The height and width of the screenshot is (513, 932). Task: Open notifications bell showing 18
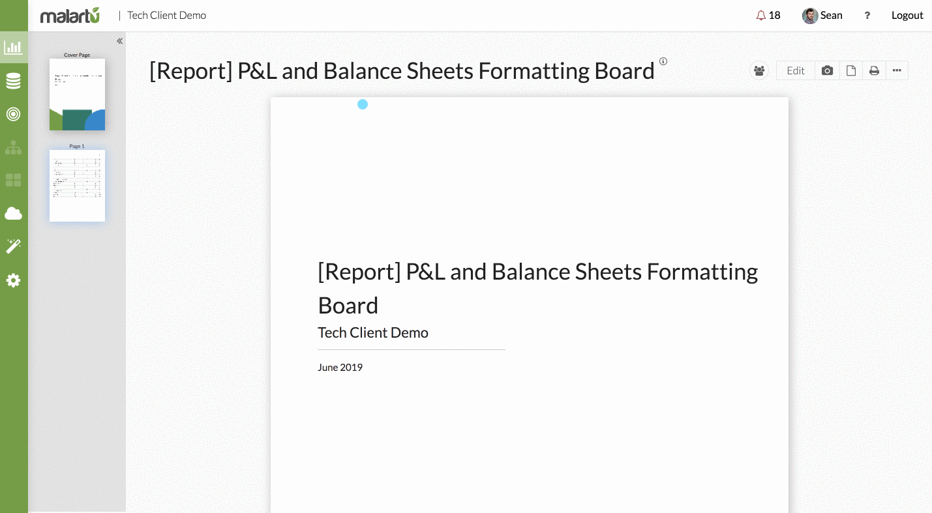(768, 16)
